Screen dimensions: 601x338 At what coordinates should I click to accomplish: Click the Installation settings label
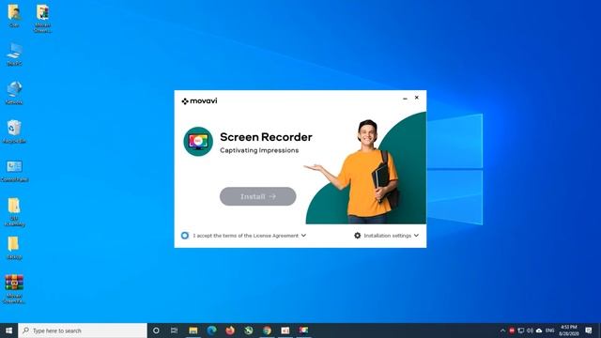pyautogui.click(x=387, y=236)
